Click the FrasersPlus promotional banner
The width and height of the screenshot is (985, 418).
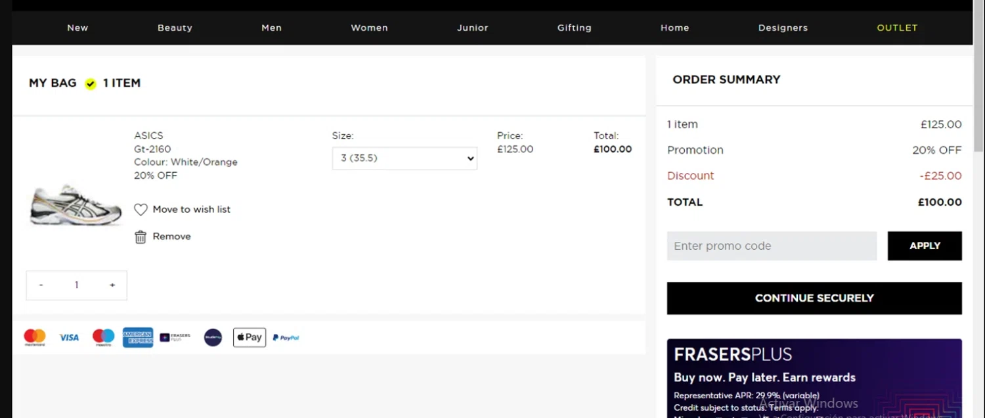pos(814,379)
